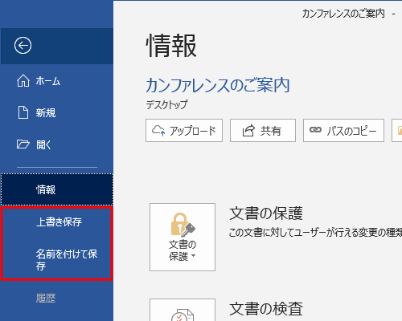
Task: Click the アップロード button
Action: (x=184, y=131)
